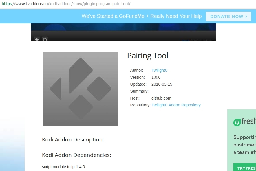The width and height of the screenshot is (256, 171).
Task: Click the Kodi Addon Dependencies heading
Action: (x=76, y=155)
